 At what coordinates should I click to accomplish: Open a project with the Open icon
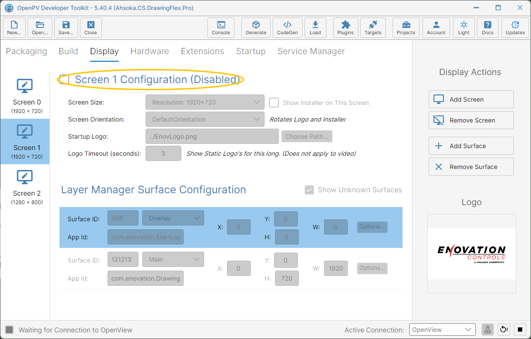point(40,28)
